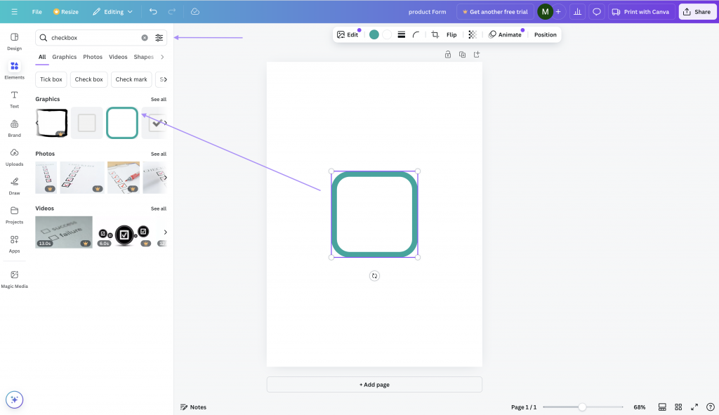Open the Uploads panel
The image size is (719, 415).
coord(14,159)
